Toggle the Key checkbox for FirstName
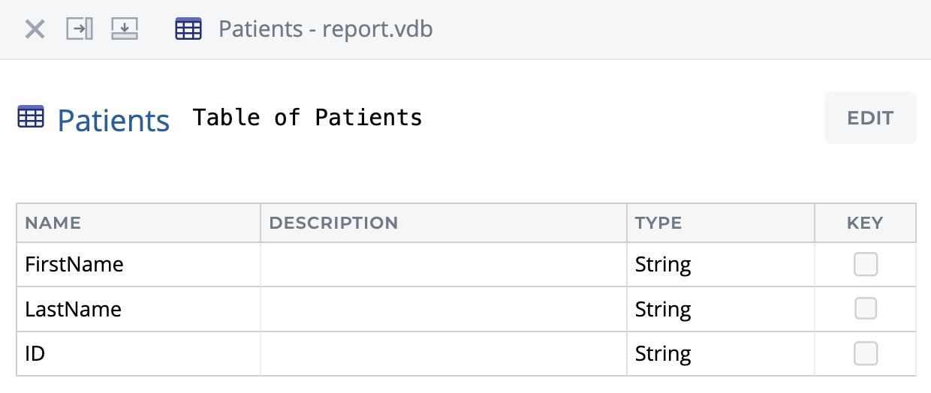This screenshot has width=931, height=393. pyautogui.click(x=866, y=265)
